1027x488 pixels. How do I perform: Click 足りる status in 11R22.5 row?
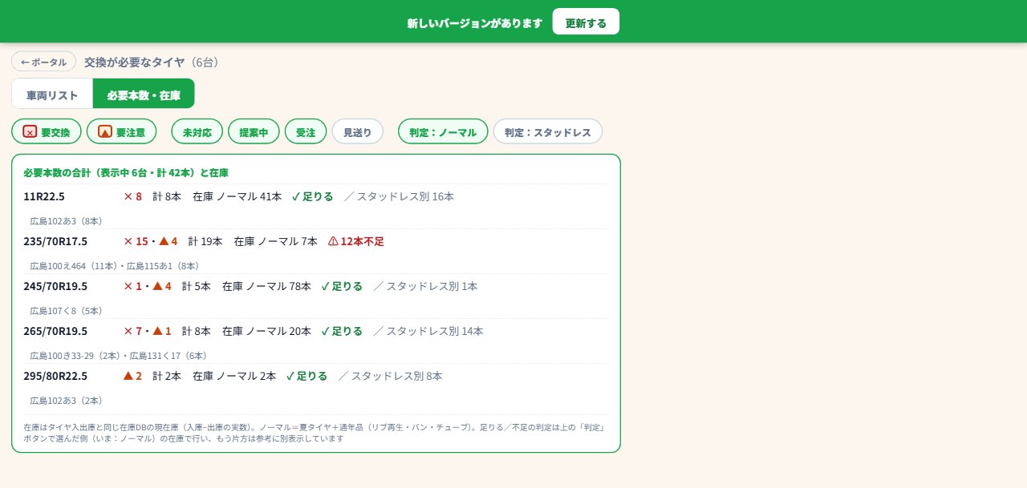[312, 196]
